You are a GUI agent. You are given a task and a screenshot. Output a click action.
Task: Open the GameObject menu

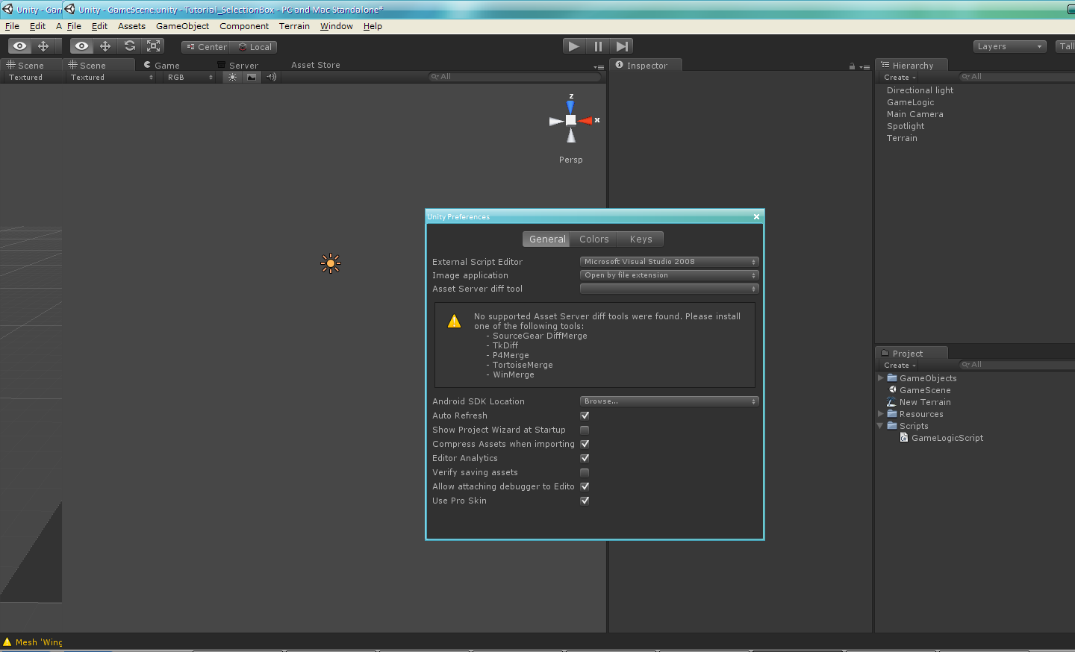click(x=182, y=26)
